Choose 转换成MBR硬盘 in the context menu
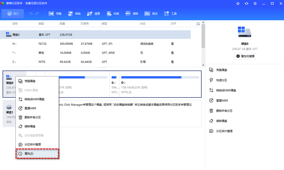This screenshot has height=170, width=284. [x=37, y=99]
